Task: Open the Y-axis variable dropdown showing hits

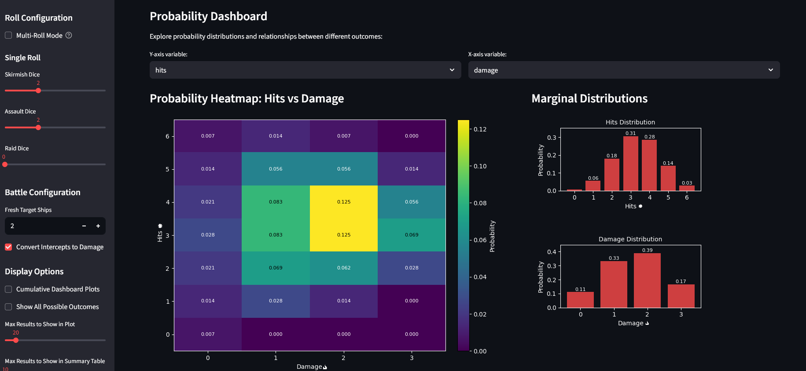Action: (x=305, y=70)
